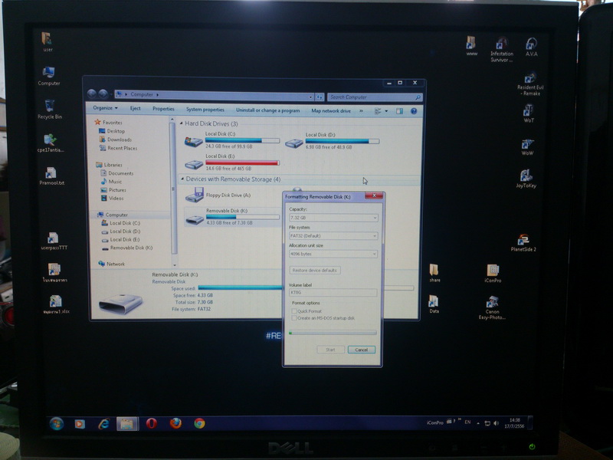Open the Capacity dropdown
613x460 pixels.
tap(333, 218)
